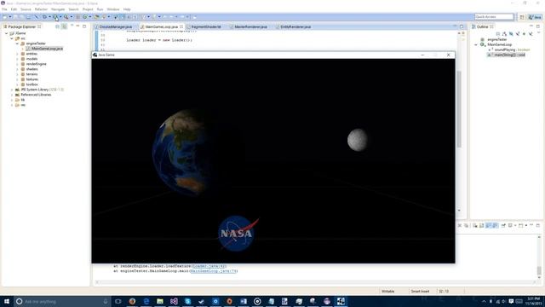This screenshot has height=307, width=545.
Task: Switch to DisplayManager.java editor tab
Action: [x=116, y=26]
